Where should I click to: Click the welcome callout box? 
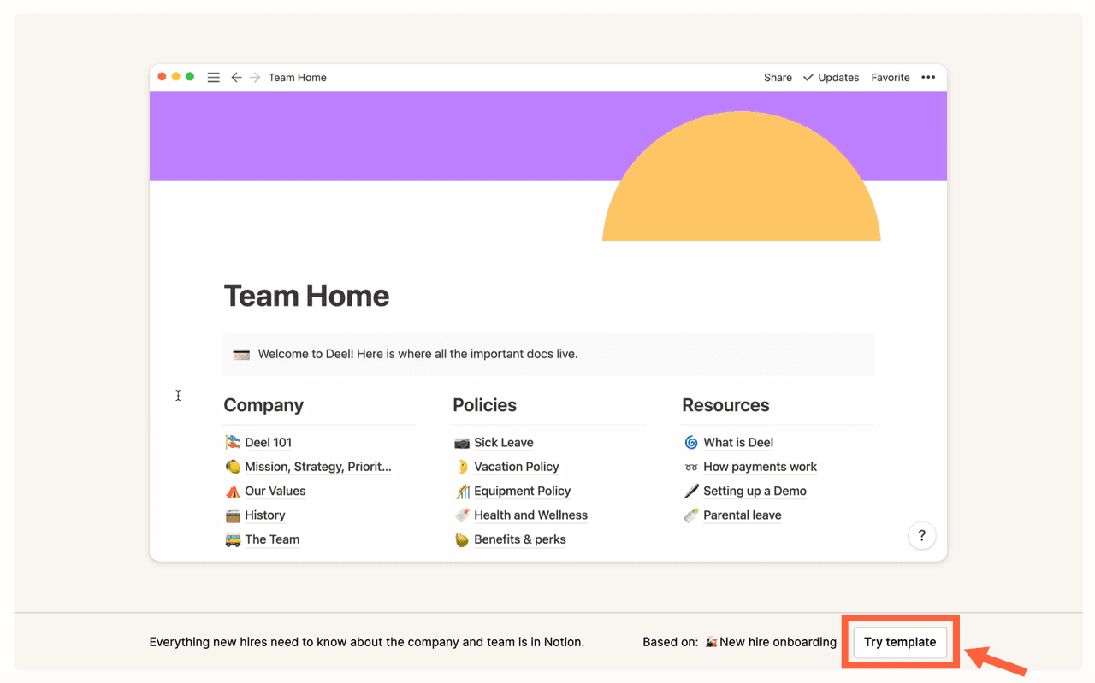coord(547,353)
